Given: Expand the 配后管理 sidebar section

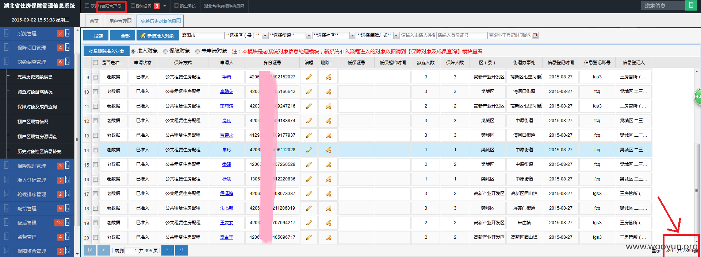Looking at the screenshot, I should tap(37, 223).
